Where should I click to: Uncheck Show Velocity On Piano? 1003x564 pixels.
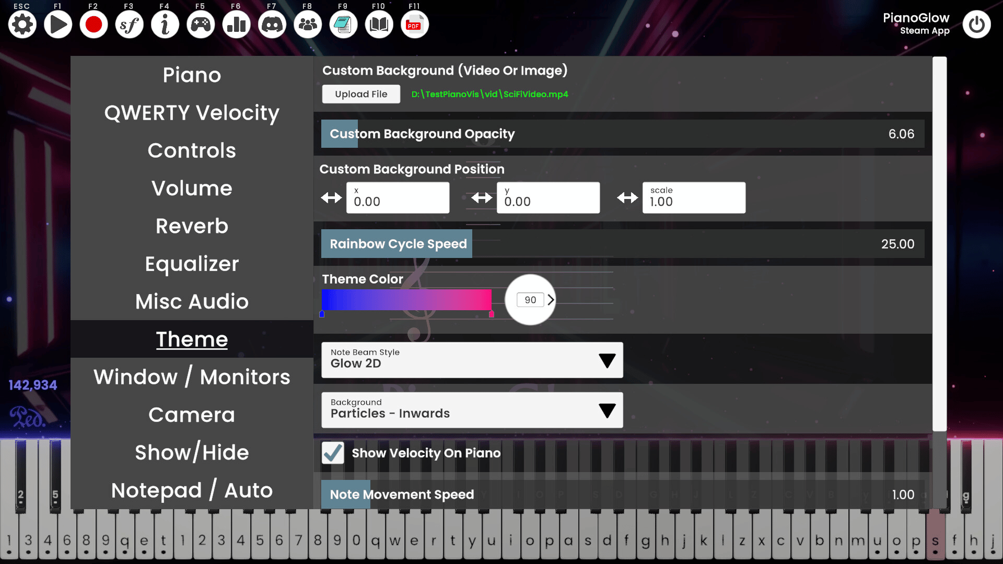[333, 453]
